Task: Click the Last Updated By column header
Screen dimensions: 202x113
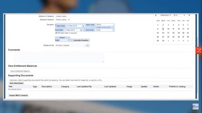Action: 84,87
